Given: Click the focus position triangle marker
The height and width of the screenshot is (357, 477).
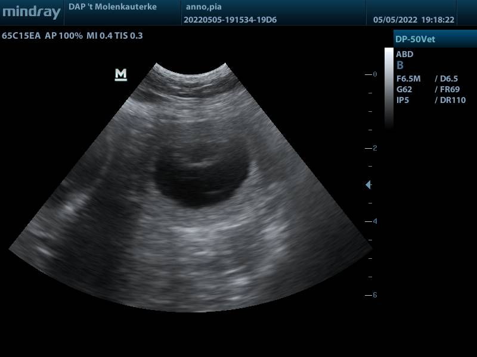Looking at the screenshot, I should (368, 185).
